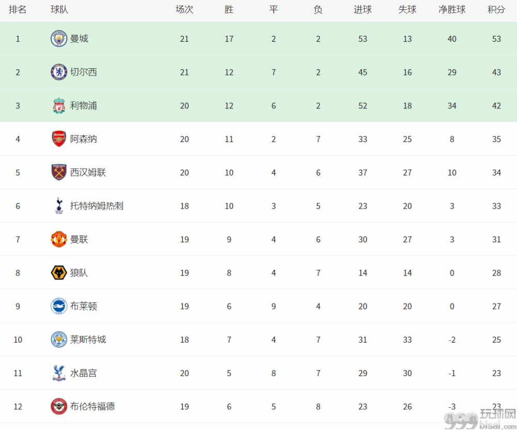
Task: Click the Tottenham Hotspur cockerel crest
Action: (59, 206)
